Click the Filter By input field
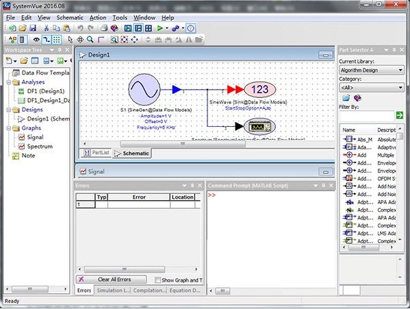 coord(367,115)
